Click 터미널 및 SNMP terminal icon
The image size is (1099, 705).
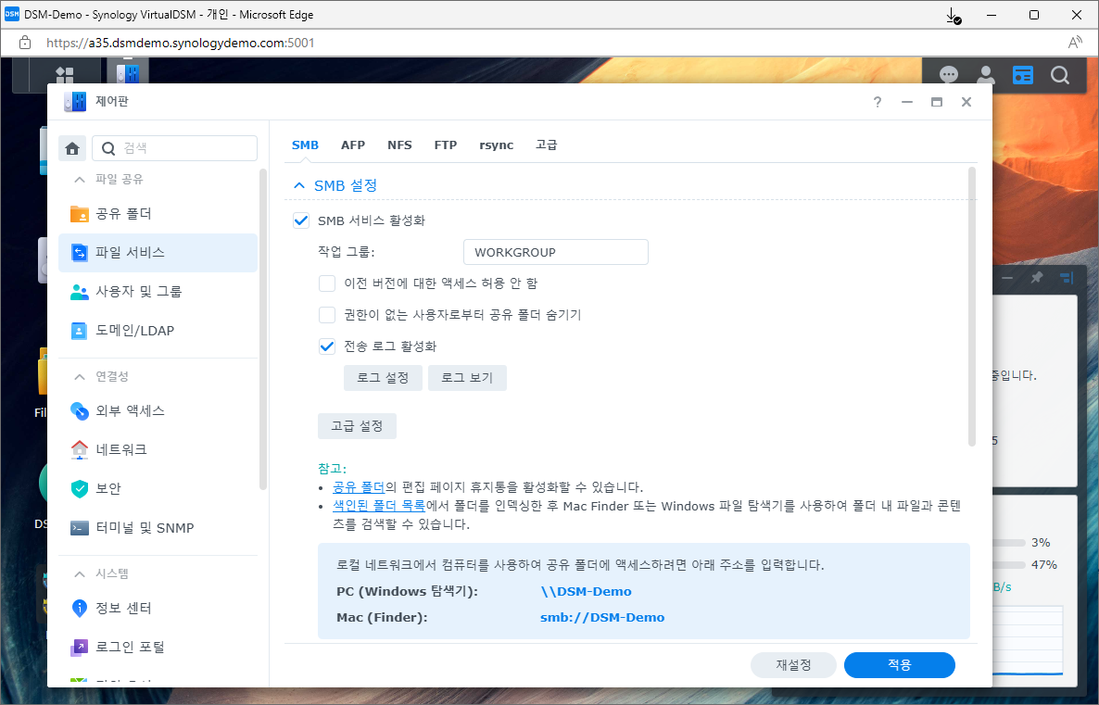tap(79, 528)
